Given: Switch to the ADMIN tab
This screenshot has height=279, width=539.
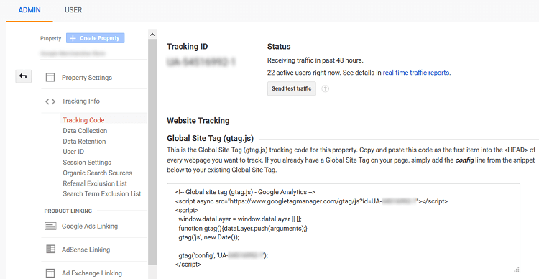Looking at the screenshot, I should click(x=29, y=10).
